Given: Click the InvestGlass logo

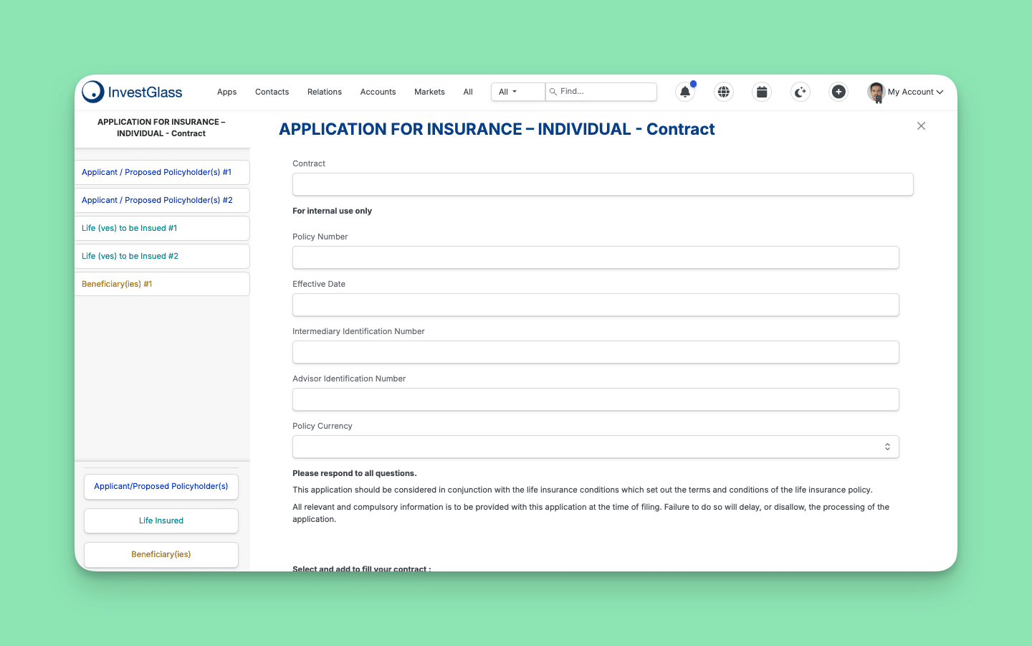Looking at the screenshot, I should click(x=132, y=92).
